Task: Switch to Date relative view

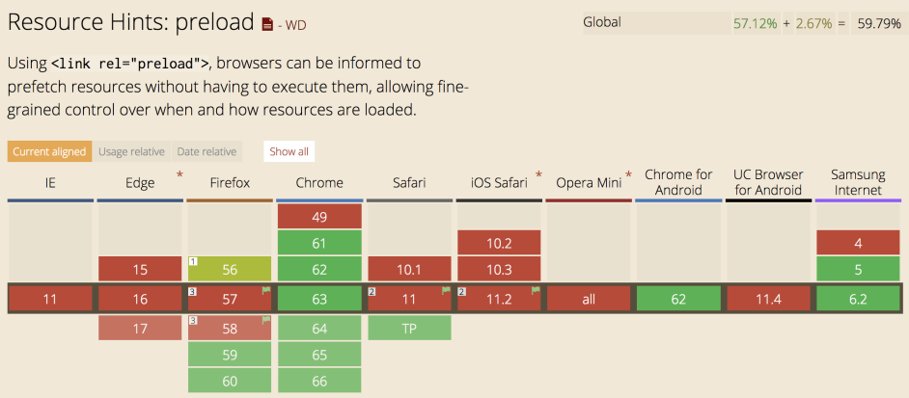Action: tap(207, 151)
